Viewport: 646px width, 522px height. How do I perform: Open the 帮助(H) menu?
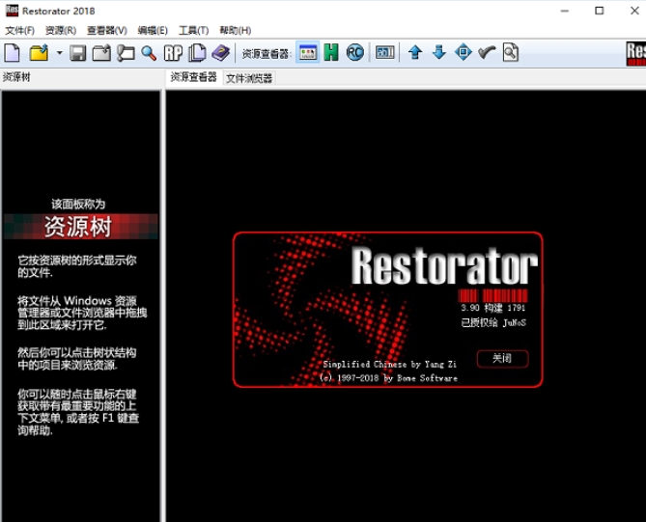pos(236,31)
